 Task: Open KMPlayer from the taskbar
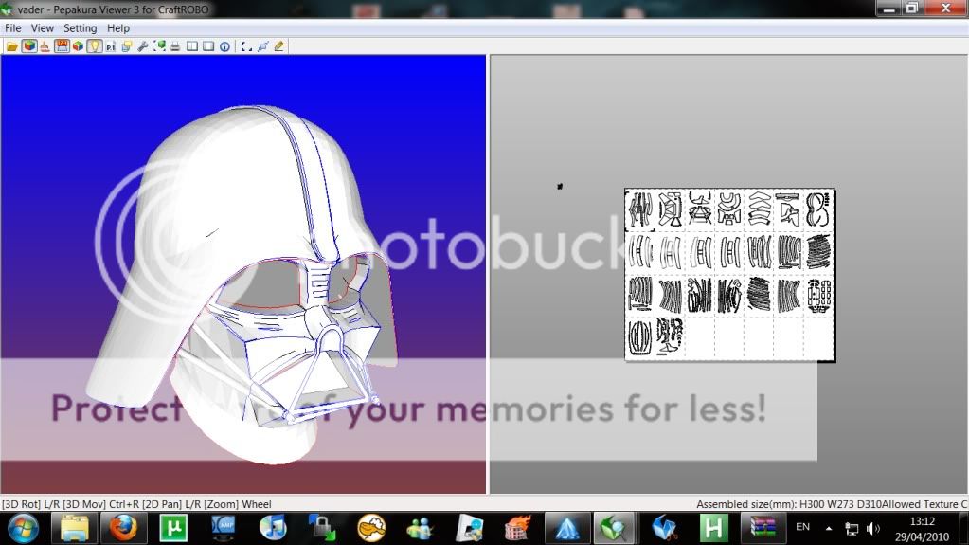click(x=224, y=529)
